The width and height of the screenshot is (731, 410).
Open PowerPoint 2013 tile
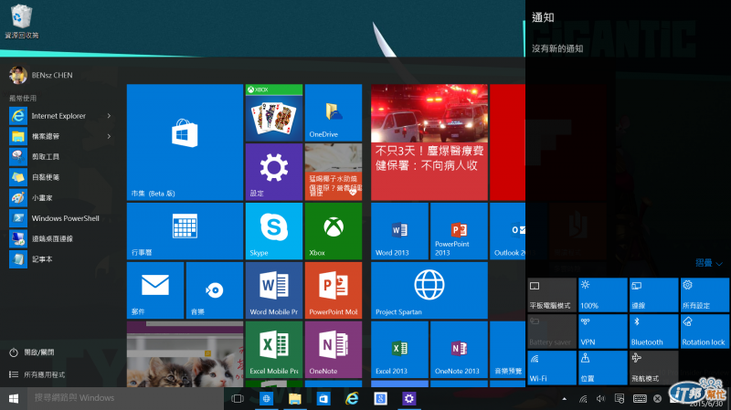tap(459, 231)
